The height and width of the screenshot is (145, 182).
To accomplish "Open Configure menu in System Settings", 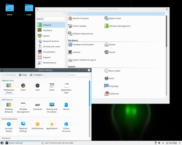I will pos(36,75).
